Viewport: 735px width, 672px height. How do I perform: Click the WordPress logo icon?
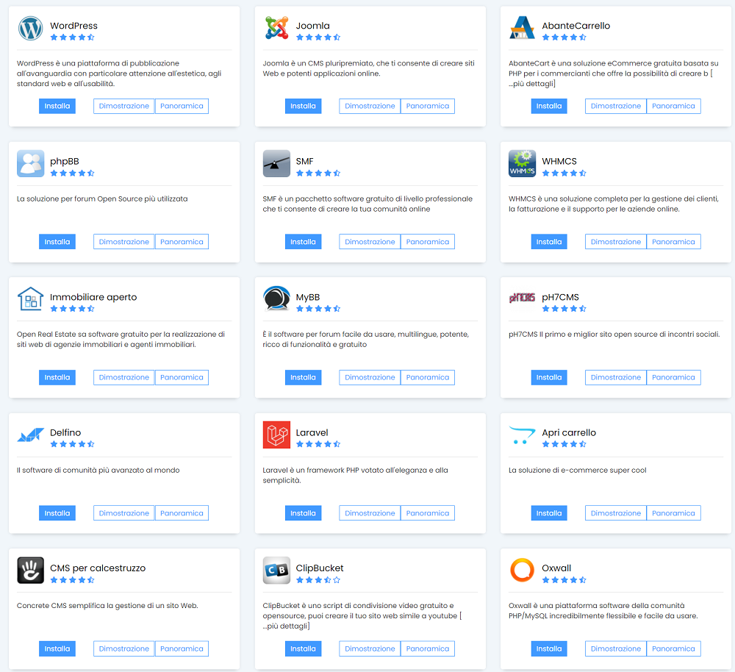[x=30, y=28]
